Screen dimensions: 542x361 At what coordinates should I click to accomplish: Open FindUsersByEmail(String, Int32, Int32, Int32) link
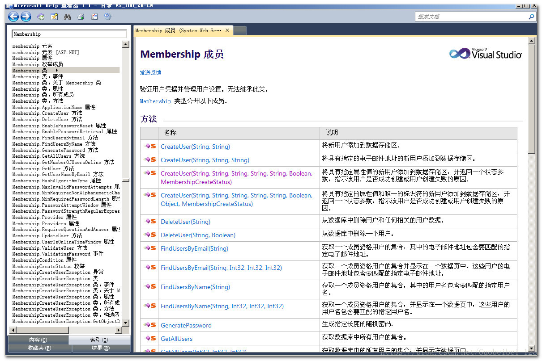click(221, 268)
